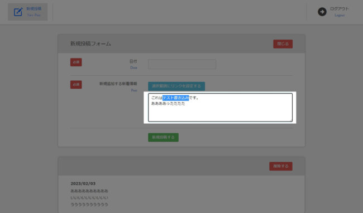The height and width of the screenshot is (213, 363).
Task: Close the form with the 閉じる button
Action: [283, 44]
